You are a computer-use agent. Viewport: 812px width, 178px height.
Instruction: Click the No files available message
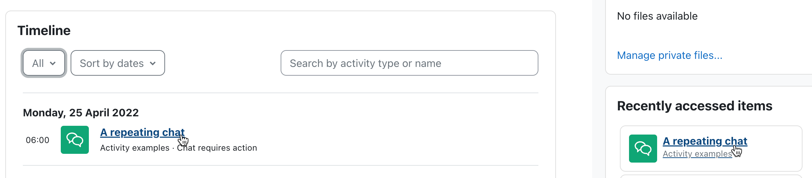point(657,16)
